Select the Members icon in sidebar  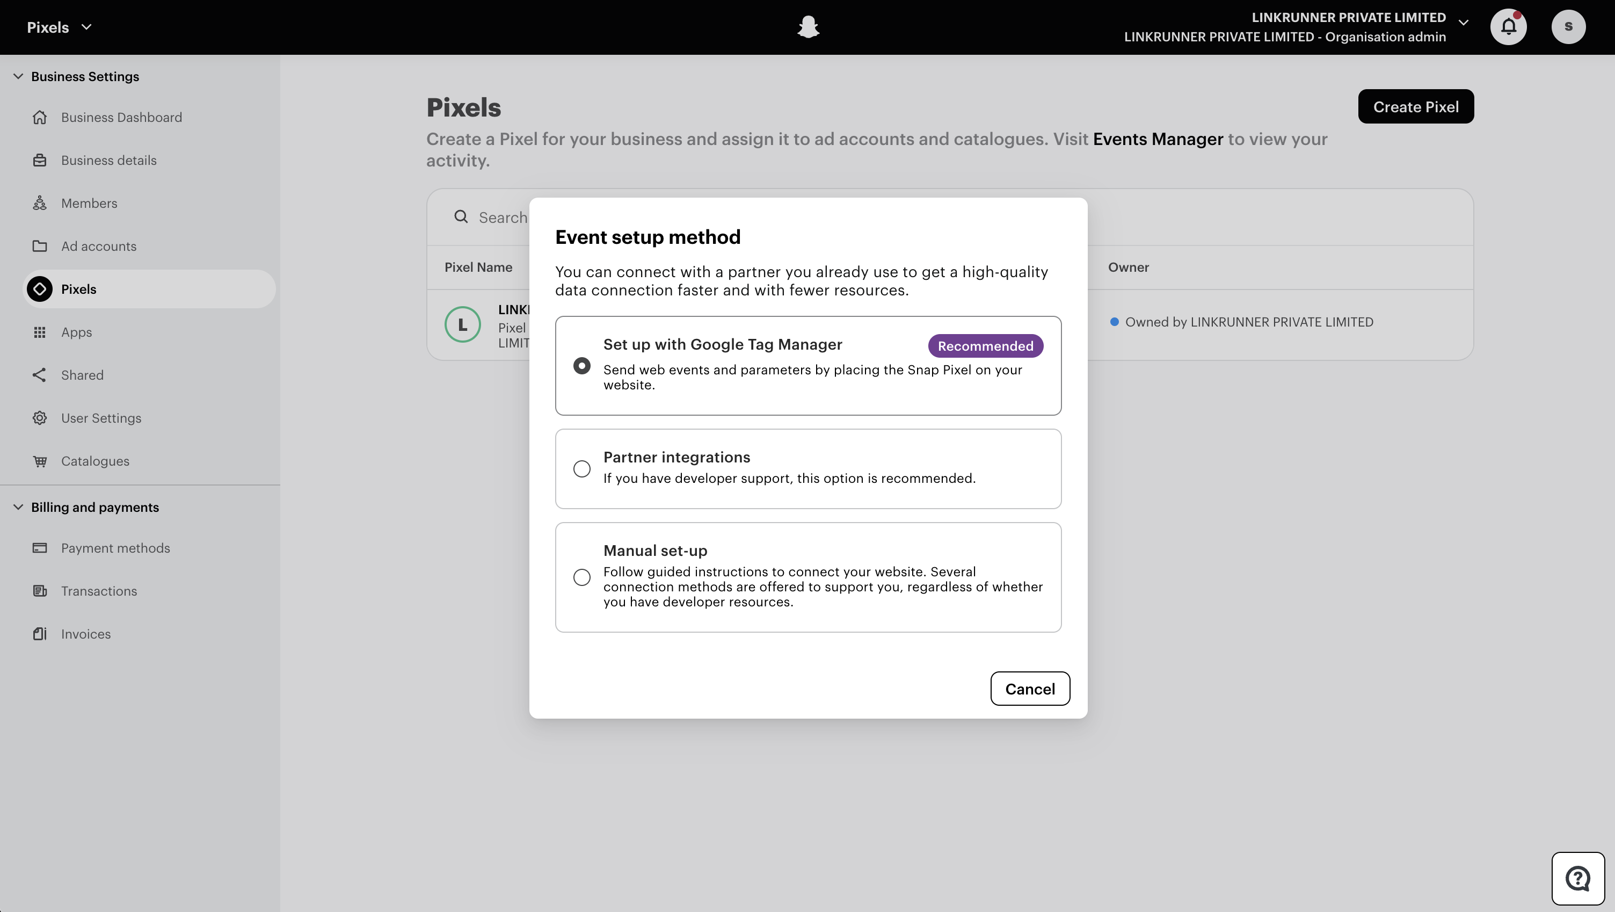tap(40, 202)
